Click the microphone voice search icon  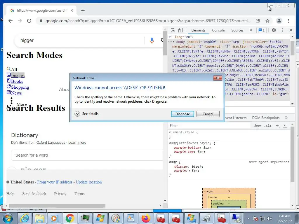coord(152,40)
